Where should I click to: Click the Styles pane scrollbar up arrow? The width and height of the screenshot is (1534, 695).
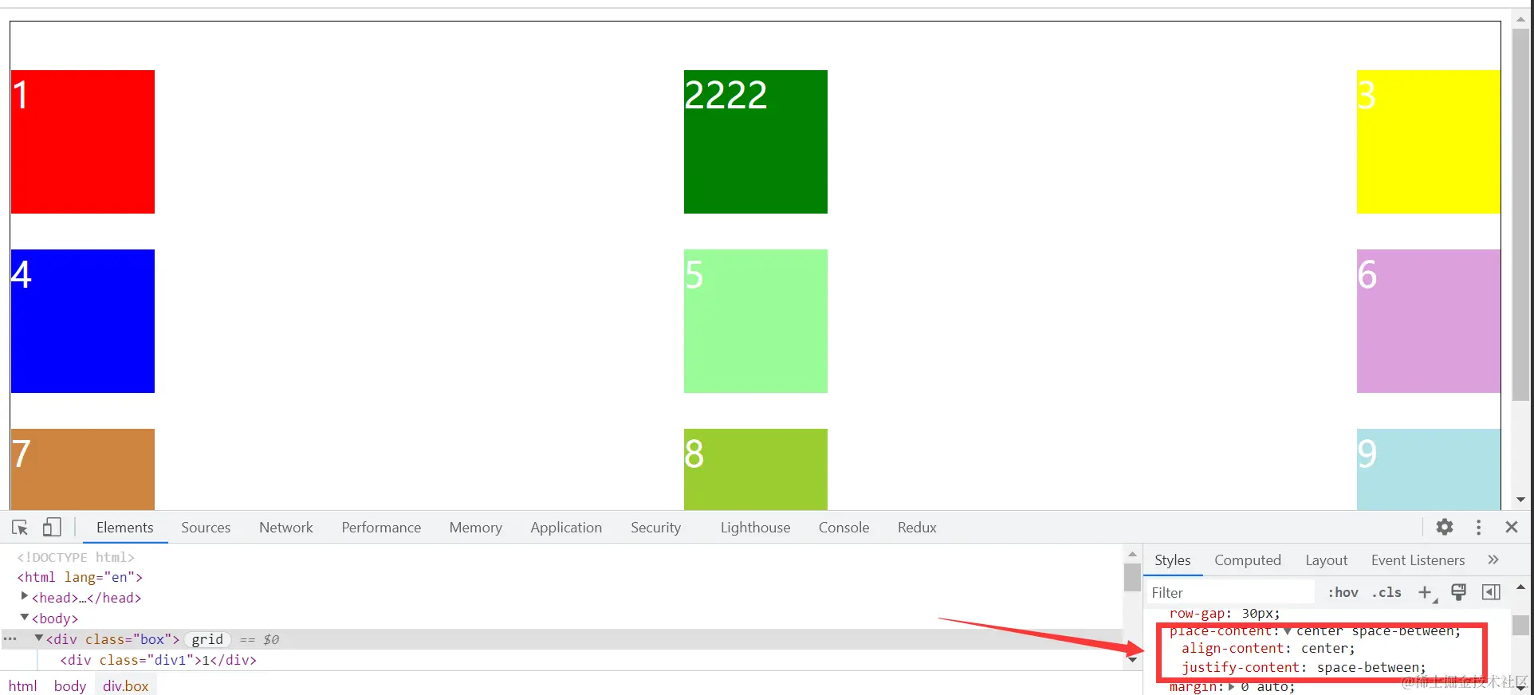[1520, 587]
